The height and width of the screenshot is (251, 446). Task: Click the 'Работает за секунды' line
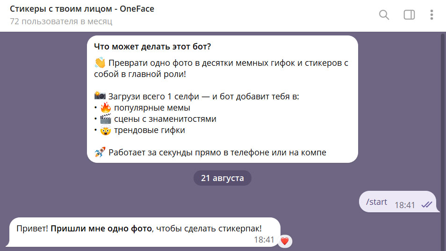(217, 153)
